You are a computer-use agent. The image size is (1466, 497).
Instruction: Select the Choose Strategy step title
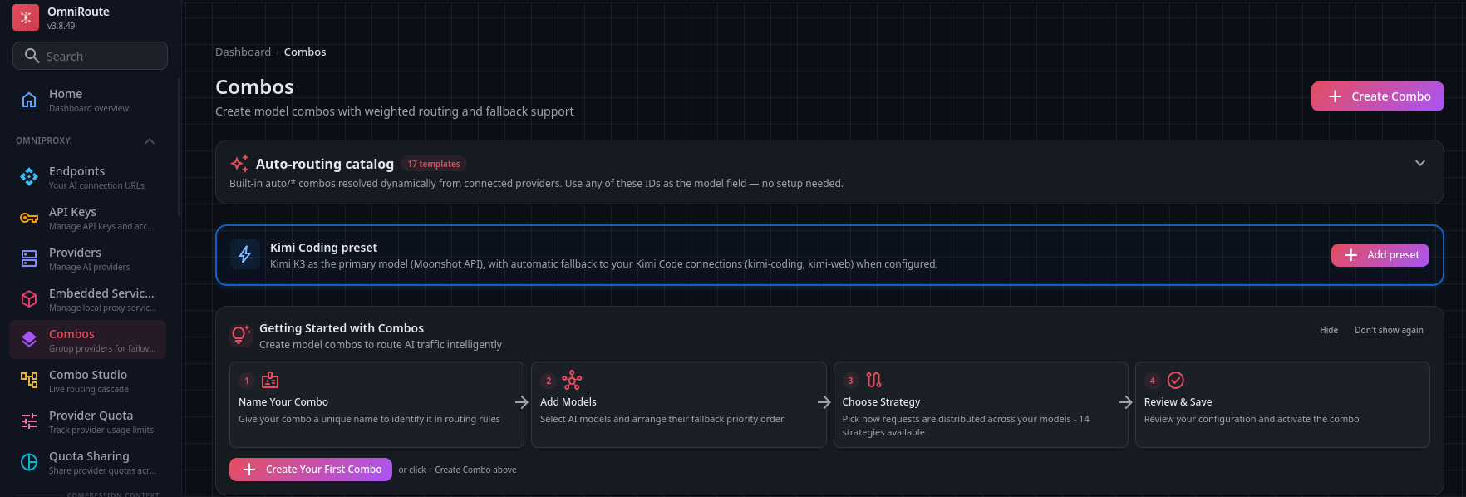tap(881, 401)
